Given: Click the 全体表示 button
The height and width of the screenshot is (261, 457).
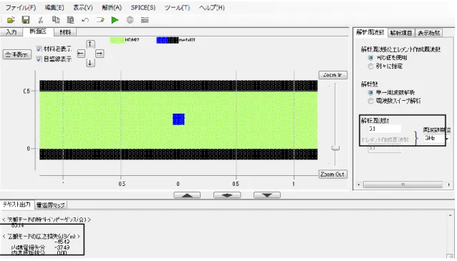Looking at the screenshot, I should point(17,54).
